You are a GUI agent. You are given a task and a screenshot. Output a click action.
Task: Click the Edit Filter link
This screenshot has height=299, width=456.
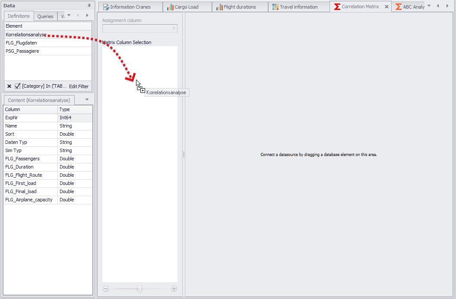pyautogui.click(x=79, y=86)
